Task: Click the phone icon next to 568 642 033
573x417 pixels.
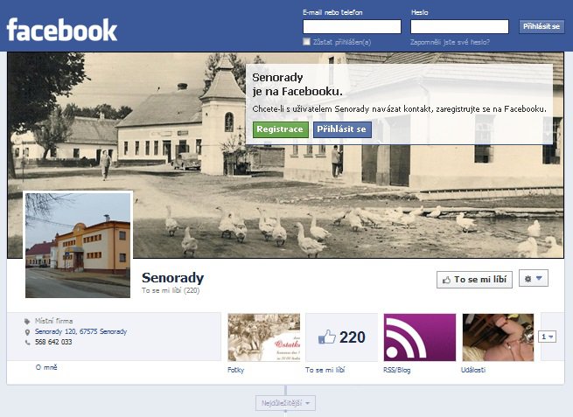Action: click(x=27, y=342)
